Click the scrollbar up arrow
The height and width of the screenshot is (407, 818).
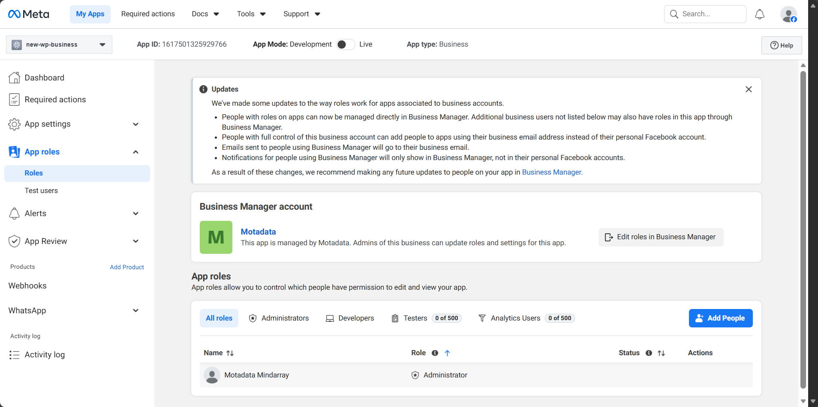803,65
